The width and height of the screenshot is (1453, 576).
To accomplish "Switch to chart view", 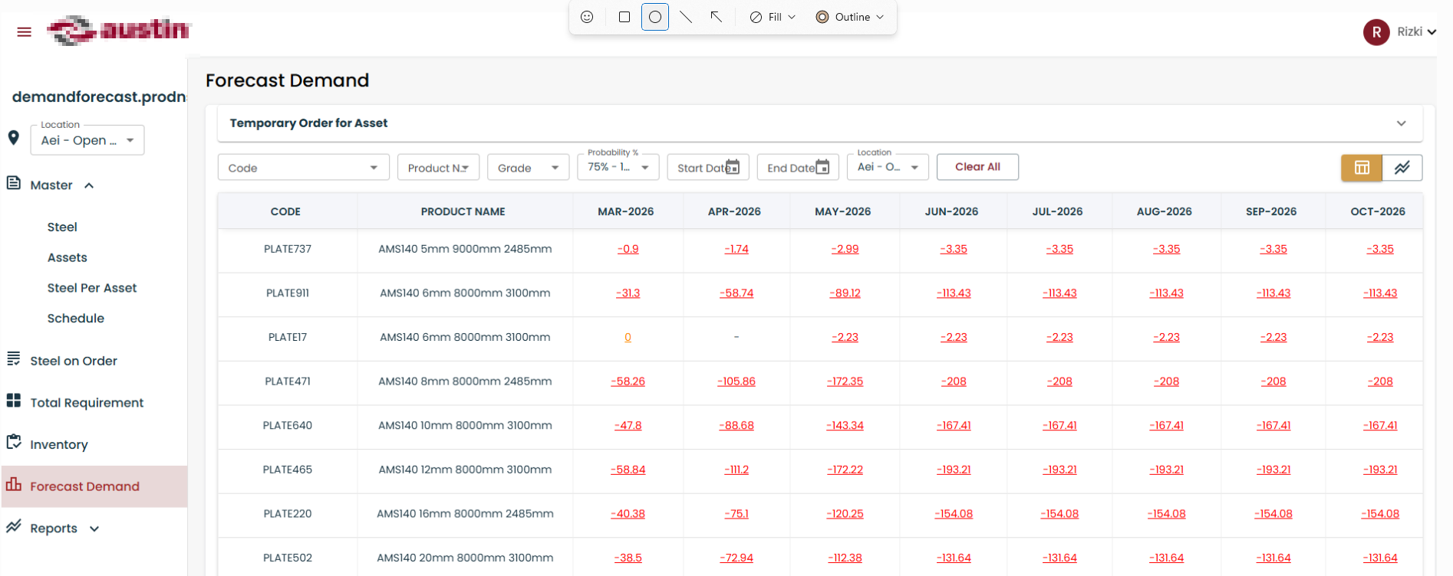I will [1402, 168].
